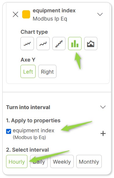The width and height of the screenshot is (114, 178).
Task: Add property with the plus icon
Action: [x=103, y=133]
